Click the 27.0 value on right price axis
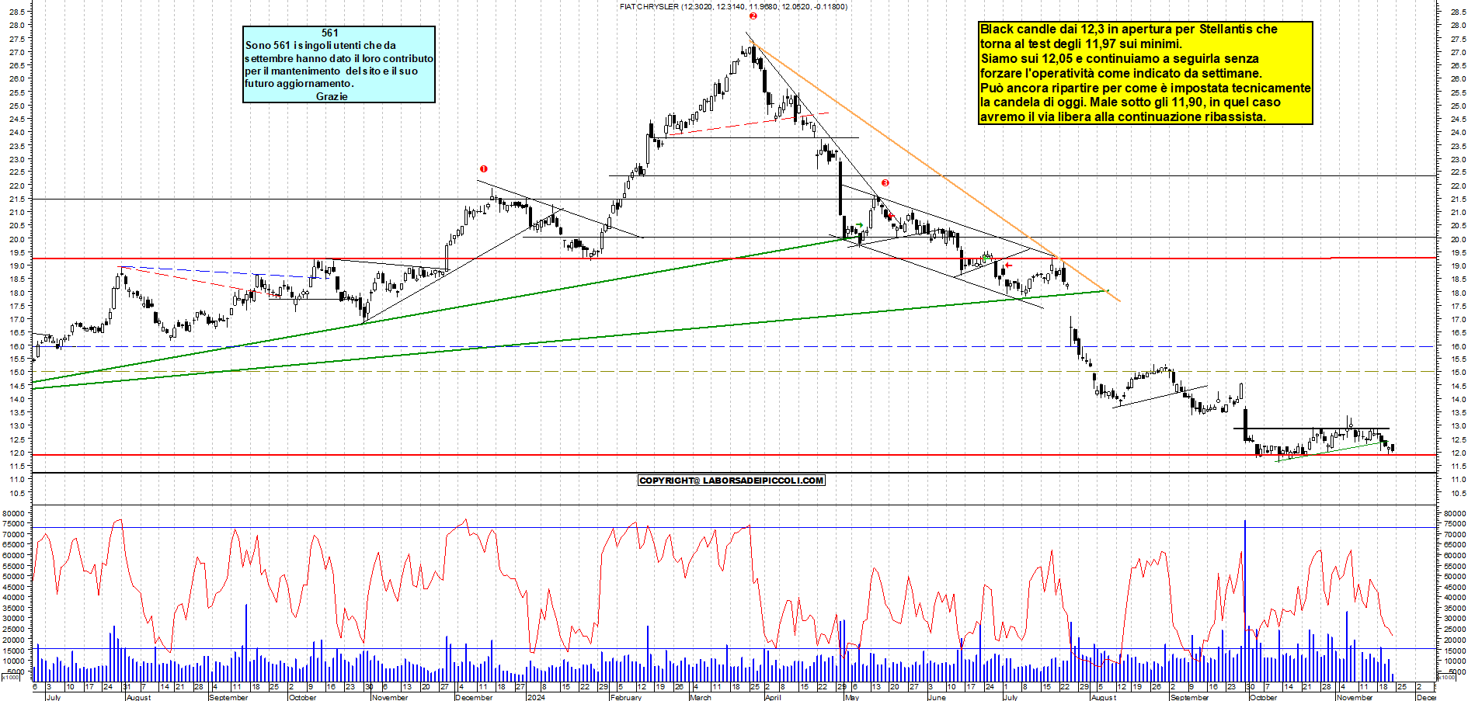 tap(1457, 52)
